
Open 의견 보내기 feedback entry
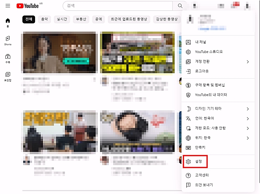(218, 185)
